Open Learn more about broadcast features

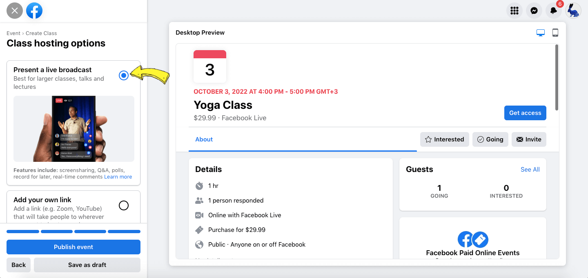point(118,177)
